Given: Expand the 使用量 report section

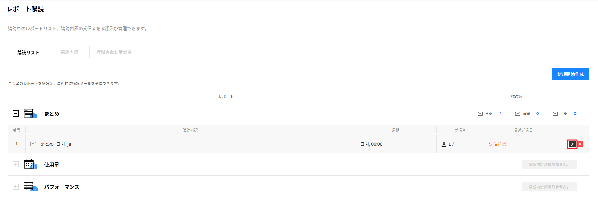Looking at the screenshot, I should [16, 164].
